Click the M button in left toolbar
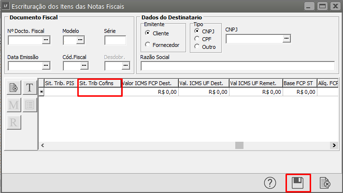This screenshot has width=343, height=193. [x=14, y=105]
